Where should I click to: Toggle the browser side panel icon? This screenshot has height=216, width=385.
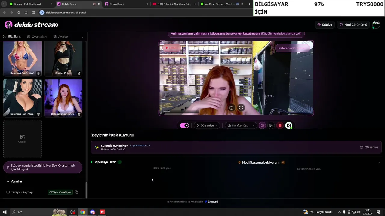coord(33,13)
